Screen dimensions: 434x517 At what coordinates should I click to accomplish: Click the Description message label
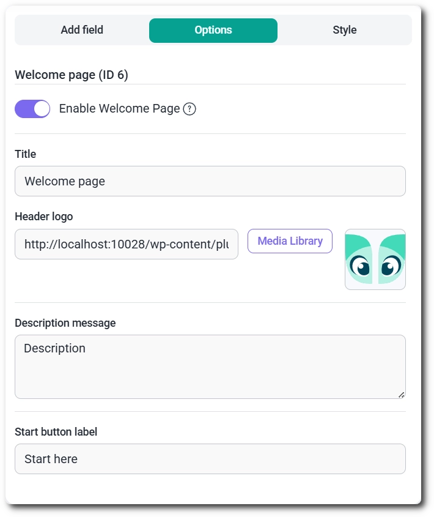(65, 323)
